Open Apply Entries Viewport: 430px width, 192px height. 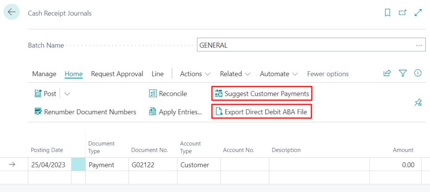(x=176, y=112)
